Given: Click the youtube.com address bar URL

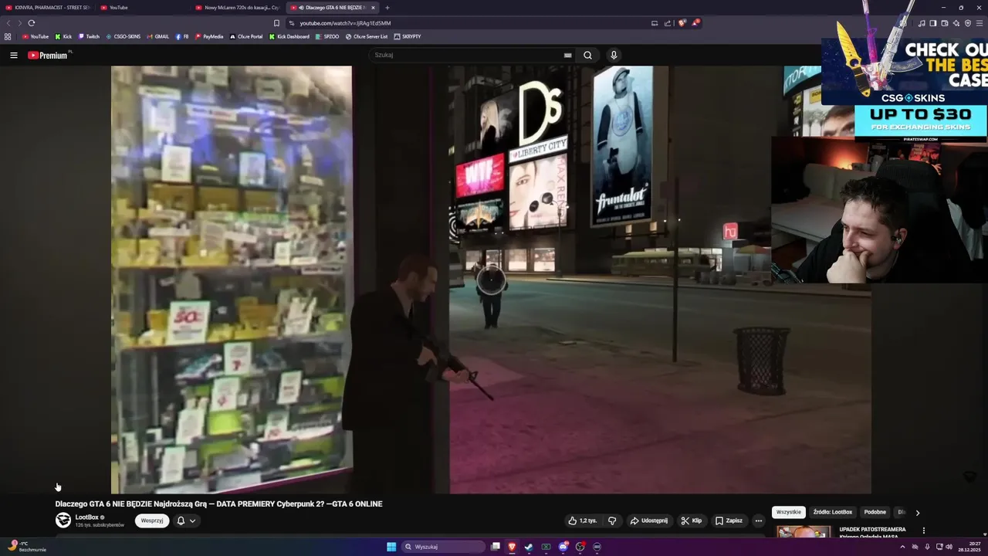Looking at the screenshot, I should click(345, 23).
